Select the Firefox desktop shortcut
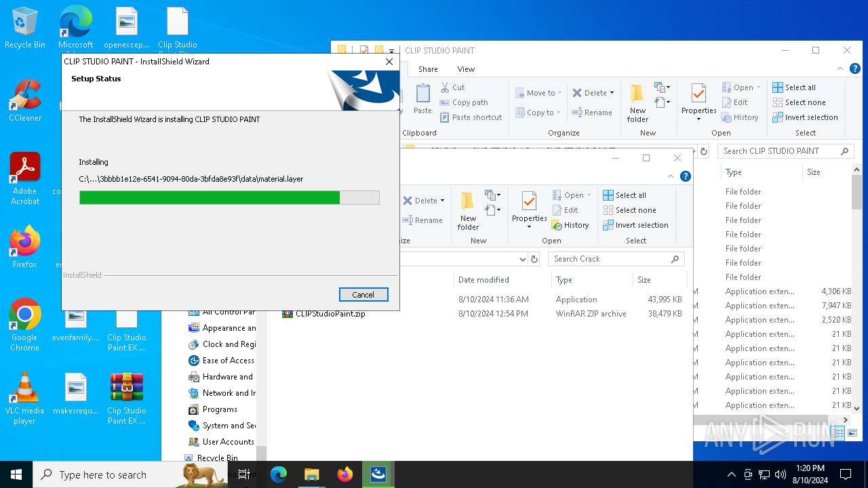Viewport: 868px width, 488px height. point(25,247)
